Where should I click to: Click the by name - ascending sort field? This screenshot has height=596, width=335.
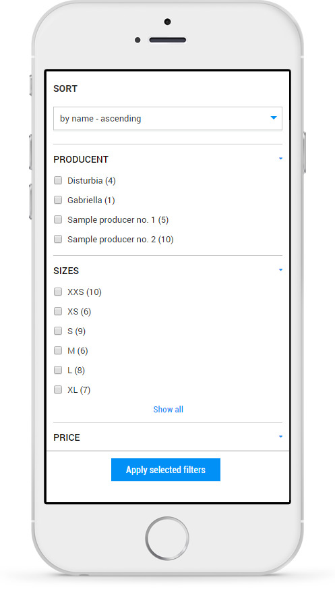168,119
